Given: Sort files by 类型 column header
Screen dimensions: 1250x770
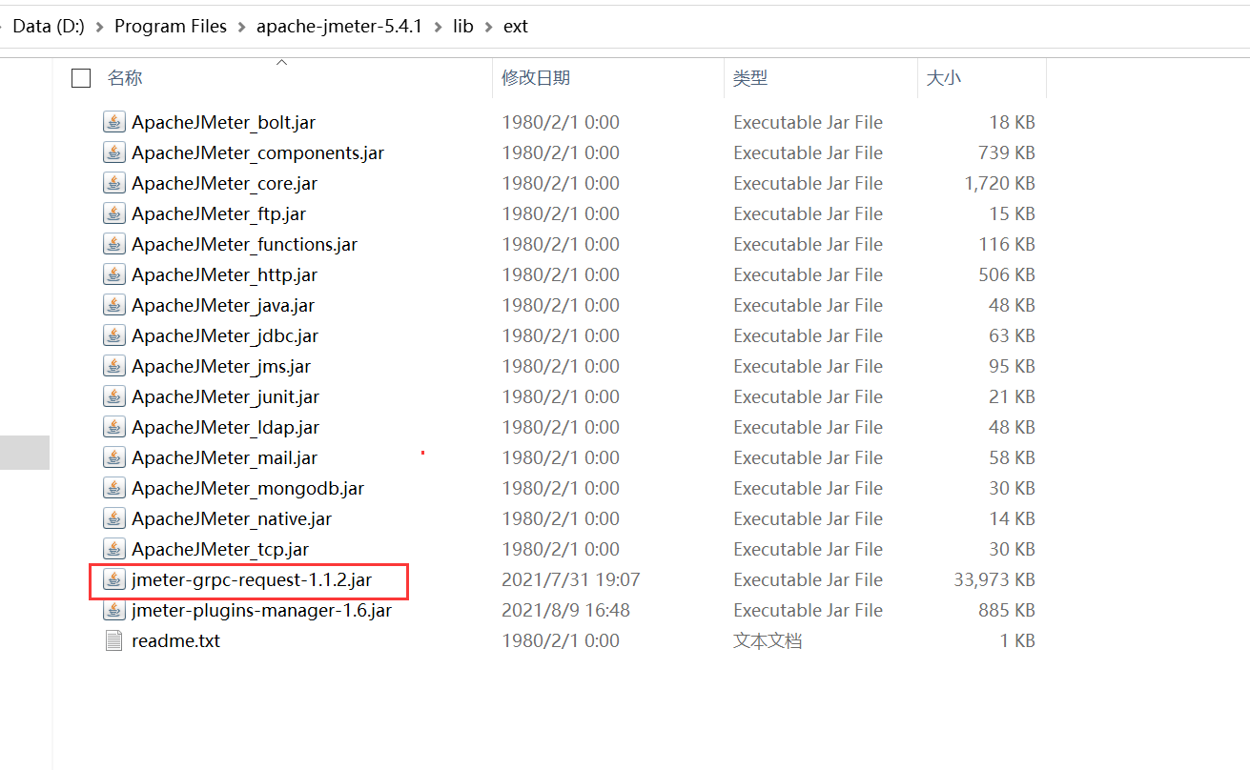Looking at the screenshot, I should click(x=750, y=78).
